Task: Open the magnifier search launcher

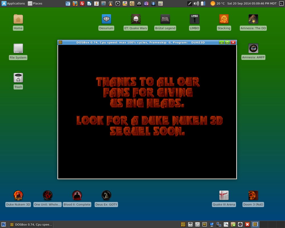Action: pyautogui.click(x=226, y=225)
